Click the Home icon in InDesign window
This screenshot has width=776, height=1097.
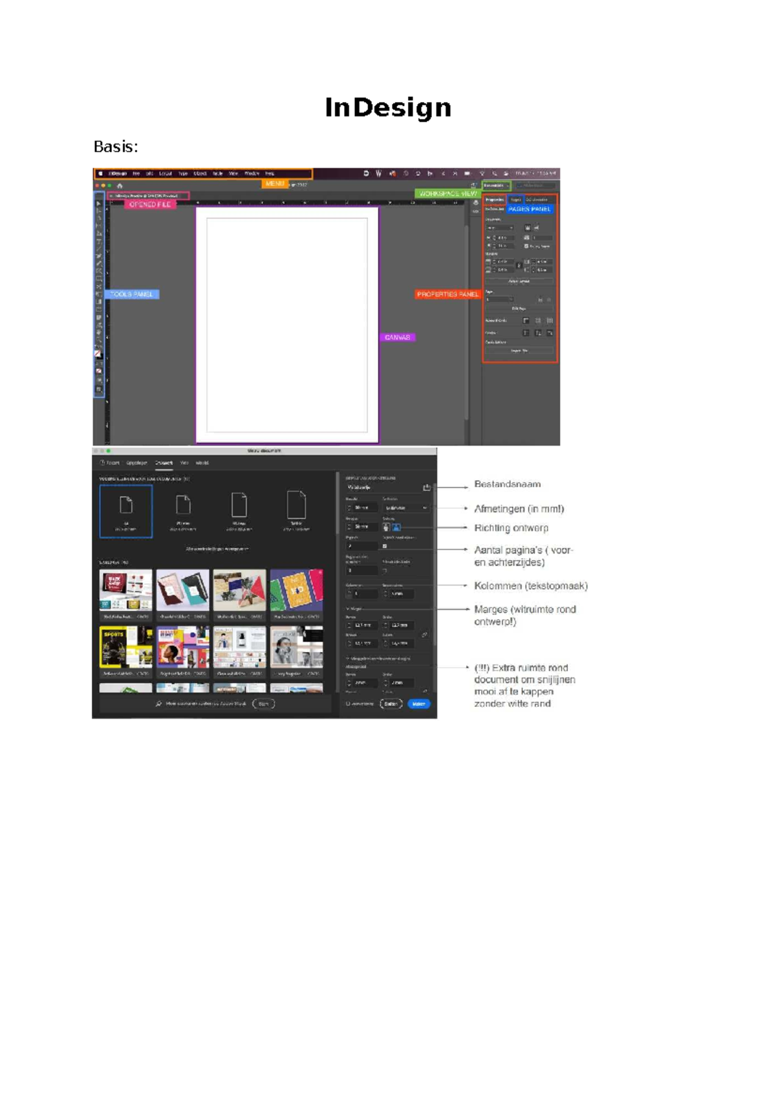(120, 186)
